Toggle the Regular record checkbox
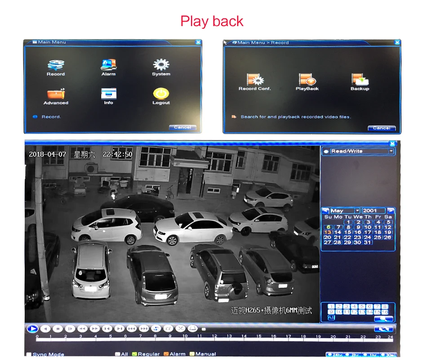 point(134,354)
